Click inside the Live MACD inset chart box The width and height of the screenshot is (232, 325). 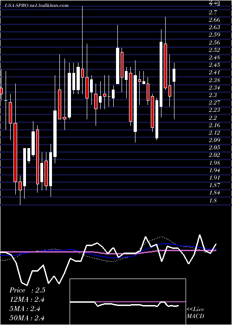tap(128, 302)
